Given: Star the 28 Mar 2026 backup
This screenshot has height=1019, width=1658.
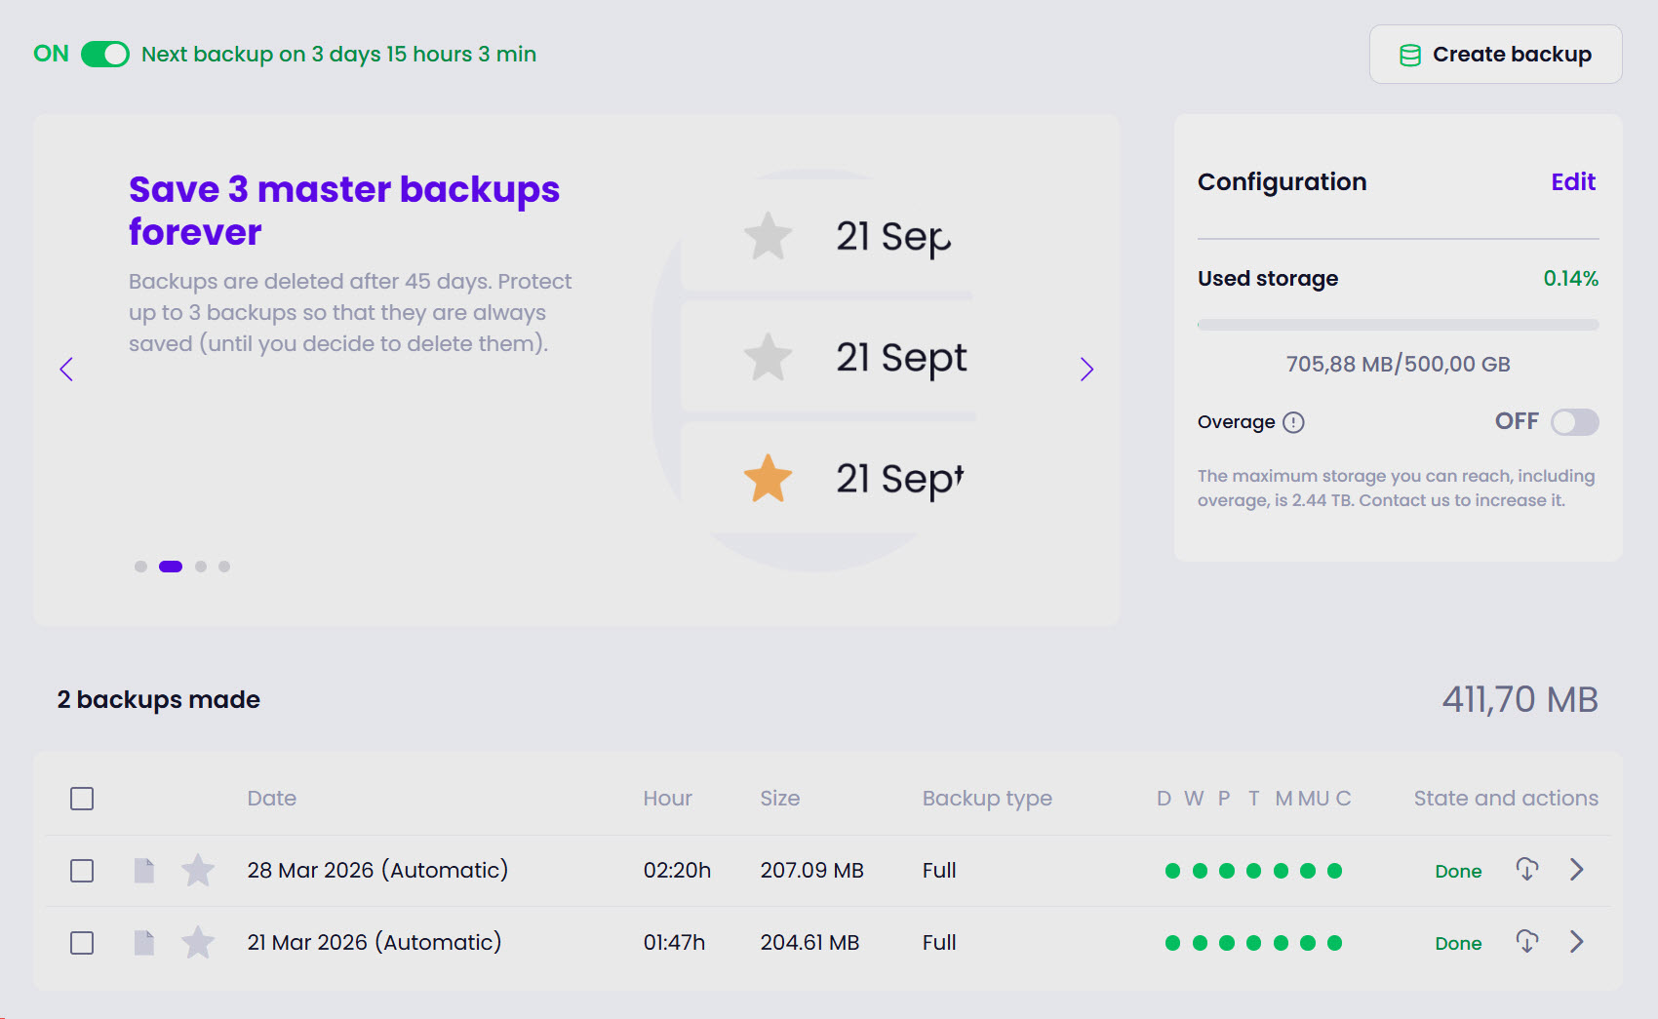Looking at the screenshot, I should tap(197, 870).
